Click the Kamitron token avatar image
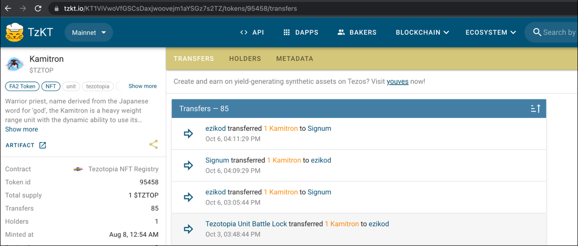 point(15,64)
